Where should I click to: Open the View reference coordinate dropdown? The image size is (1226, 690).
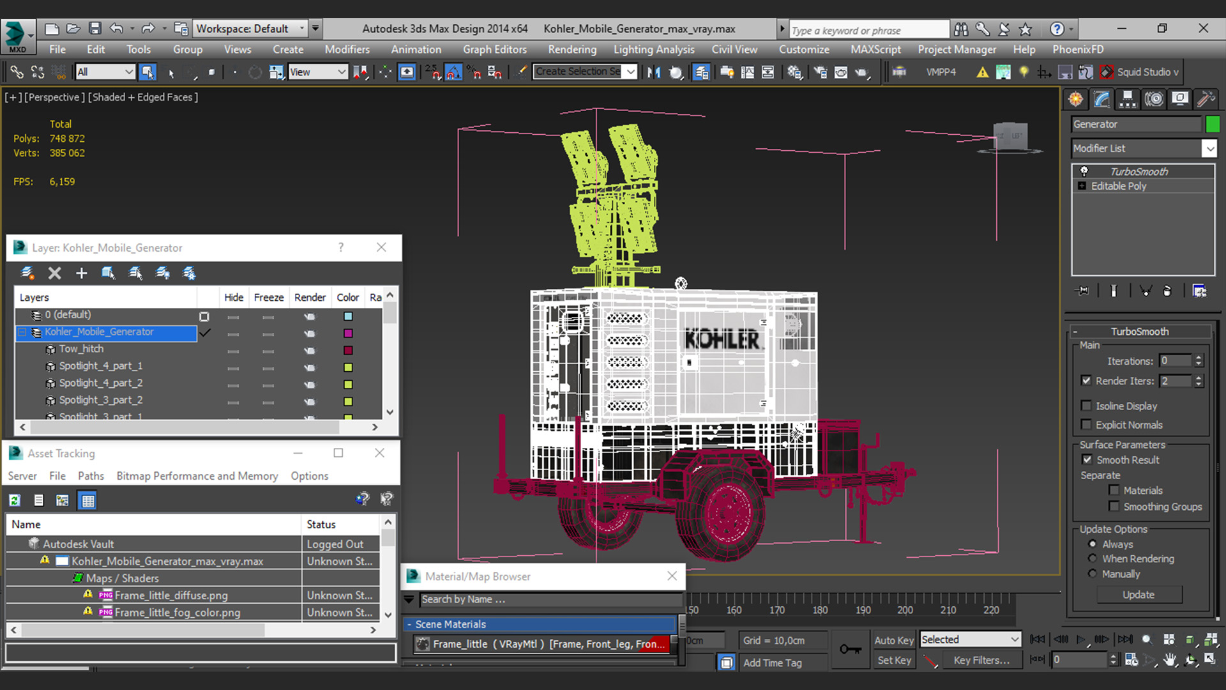pos(317,72)
